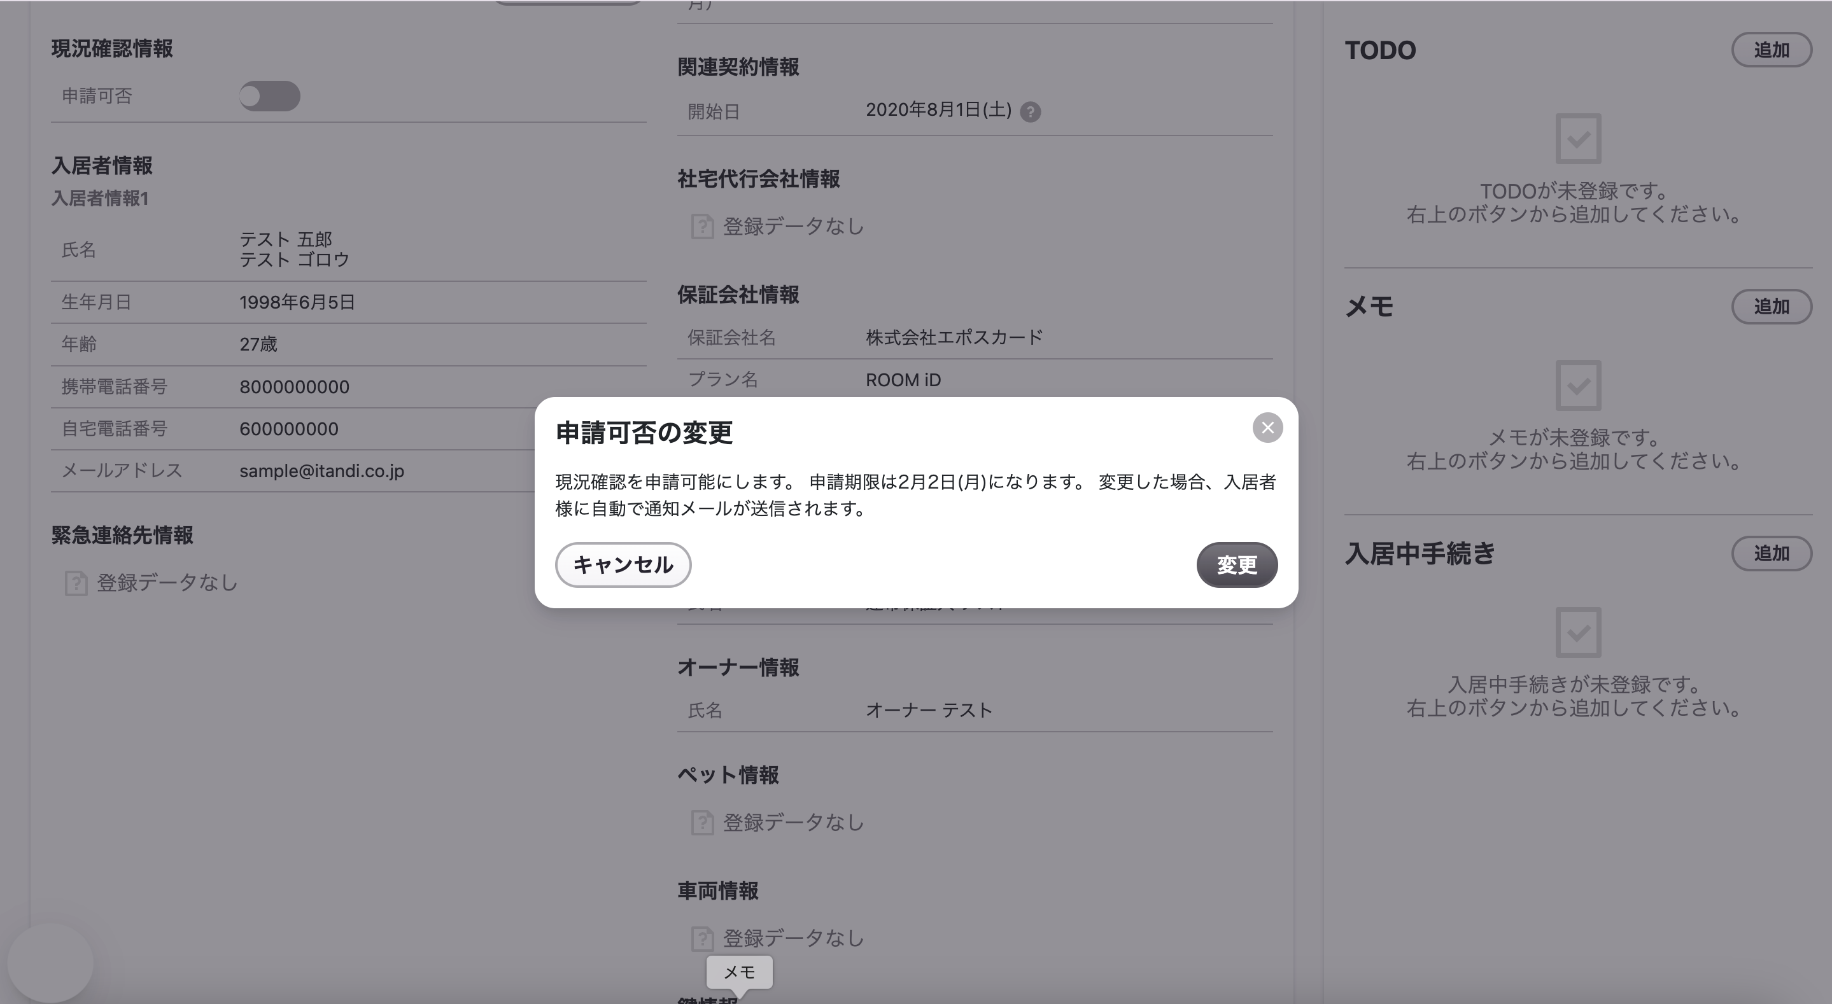This screenshot has width=1832, height=1004.
Task: Click the document icon under ペット情報
Action: click(x=702, y=823)
